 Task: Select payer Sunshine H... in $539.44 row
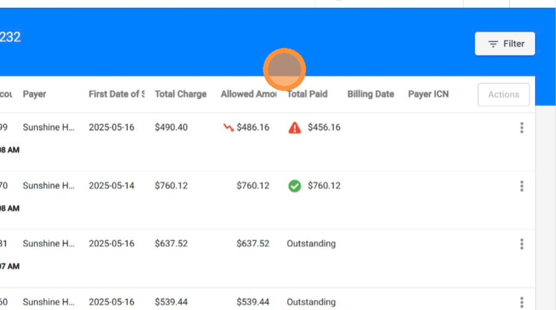[x=49, y=302]
